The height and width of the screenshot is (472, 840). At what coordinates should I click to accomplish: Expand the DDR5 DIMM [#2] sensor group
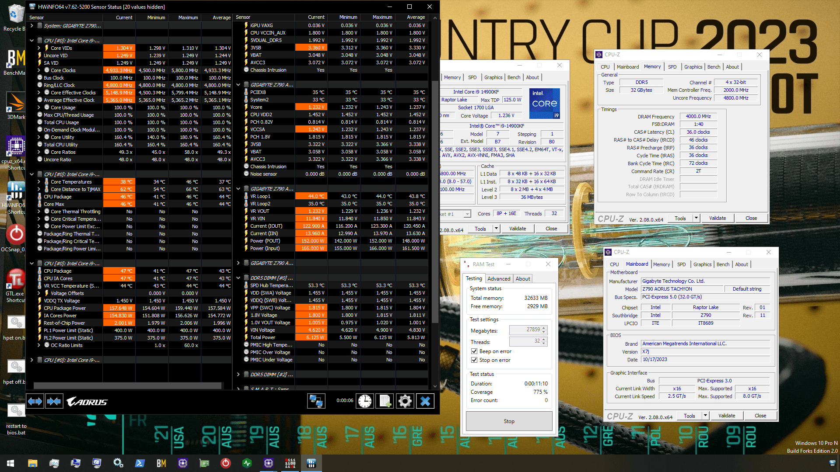pos(238,375)
